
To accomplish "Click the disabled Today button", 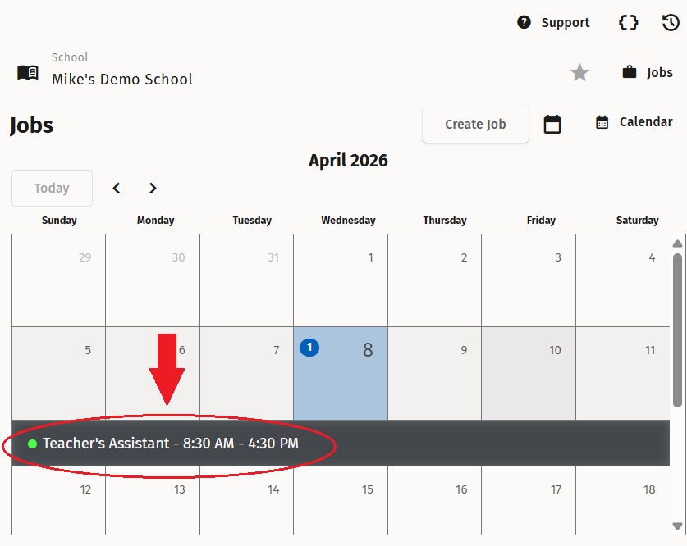I will [x=52, y=189].
